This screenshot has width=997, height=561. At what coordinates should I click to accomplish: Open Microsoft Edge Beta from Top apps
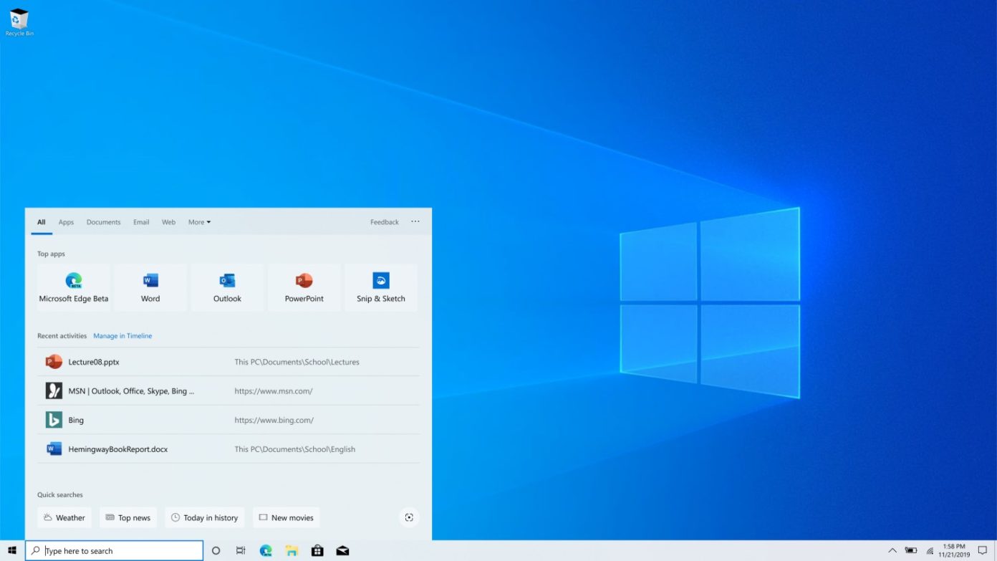(x=73, y=286)
